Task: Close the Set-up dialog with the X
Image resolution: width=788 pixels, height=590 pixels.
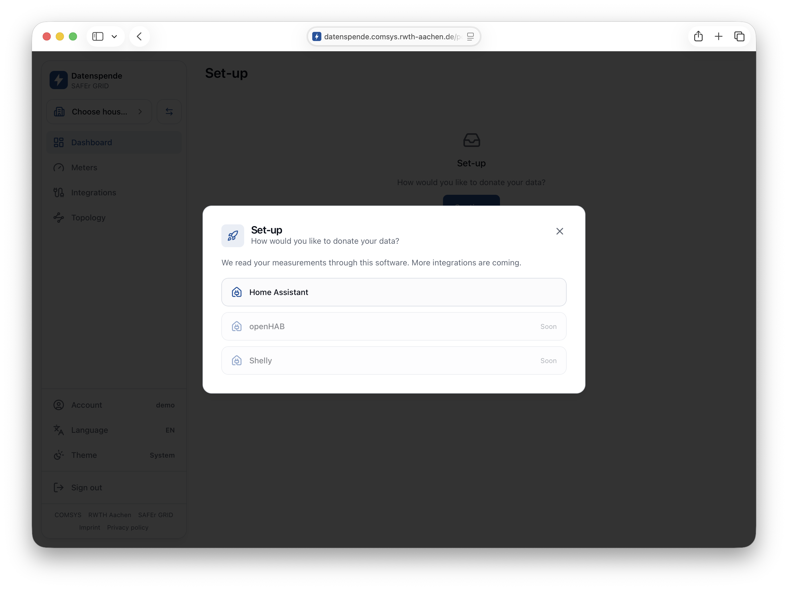Action: (x=560, y=232)
